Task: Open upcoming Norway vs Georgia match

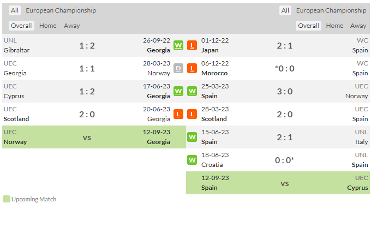Action: coord(94,137)
